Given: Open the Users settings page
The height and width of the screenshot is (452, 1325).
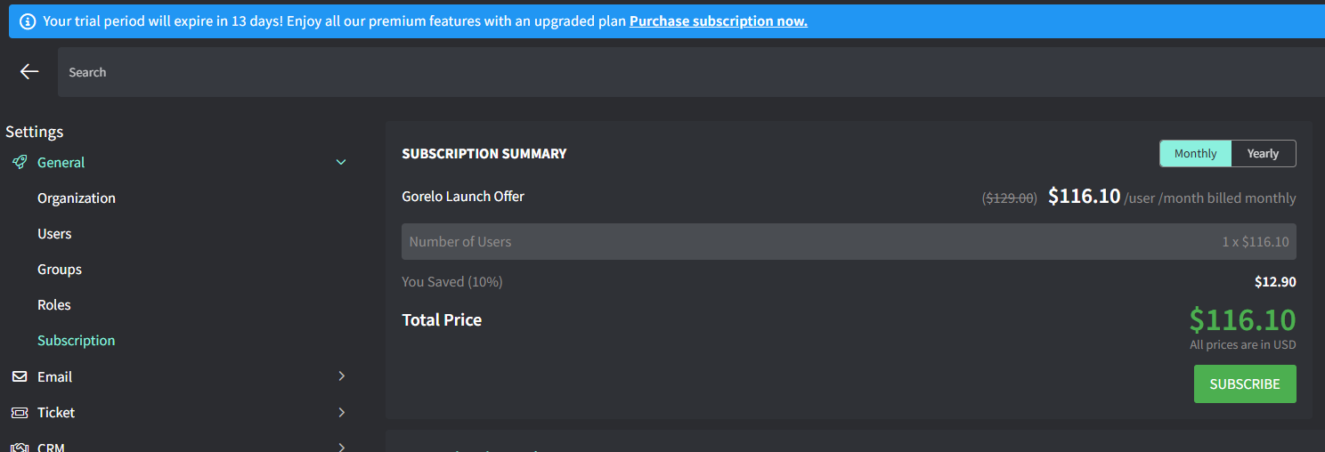Looking at the screenshot, I should 54,233.
